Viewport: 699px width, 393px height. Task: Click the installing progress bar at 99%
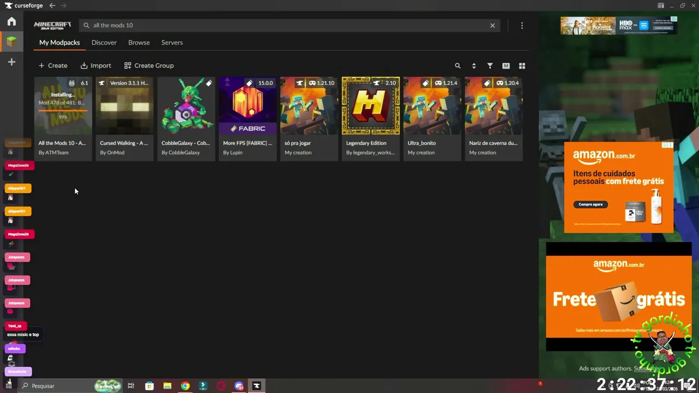pos(63,110)
